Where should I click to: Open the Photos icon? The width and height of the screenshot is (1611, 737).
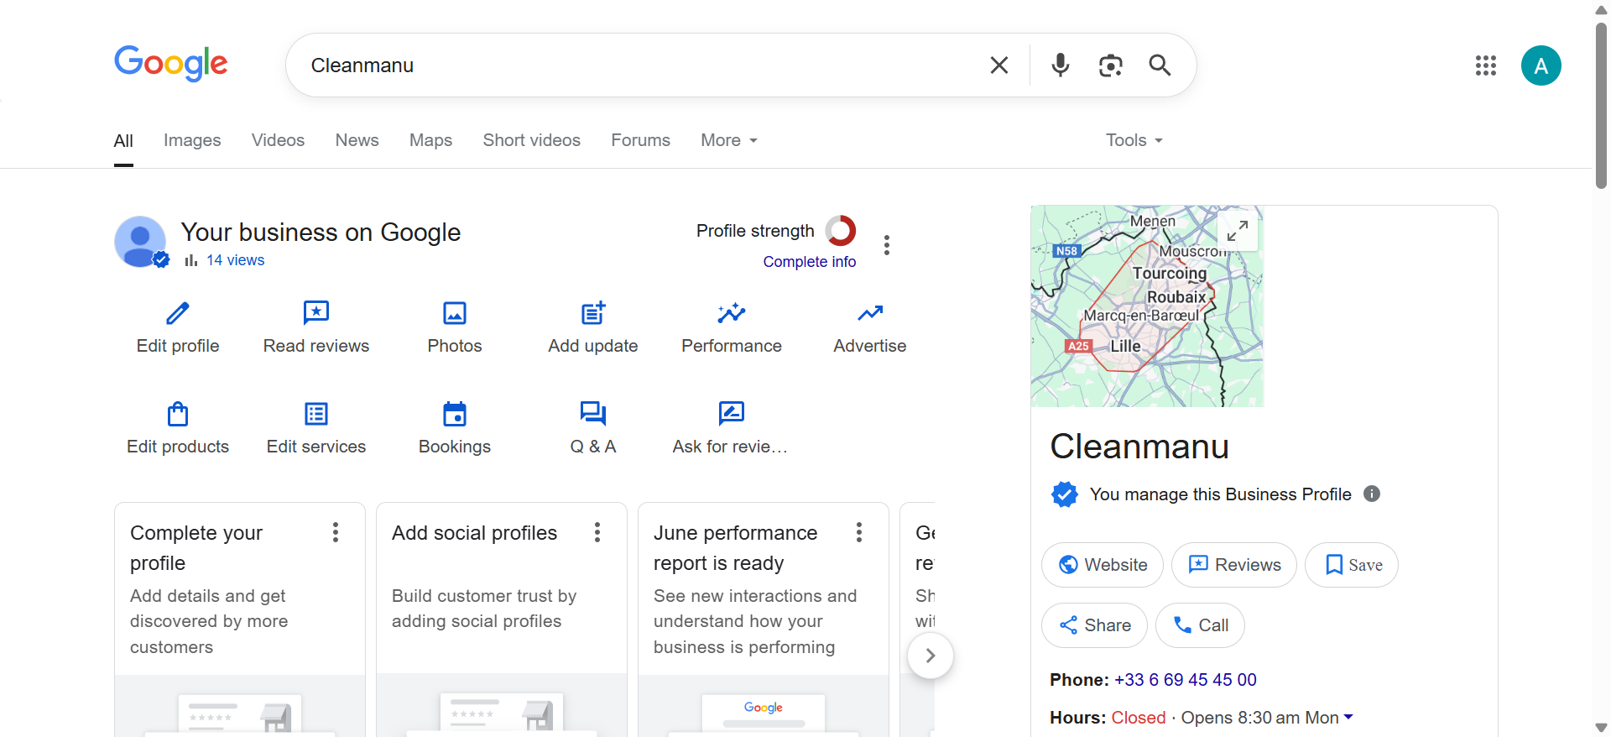coord(455,313)
